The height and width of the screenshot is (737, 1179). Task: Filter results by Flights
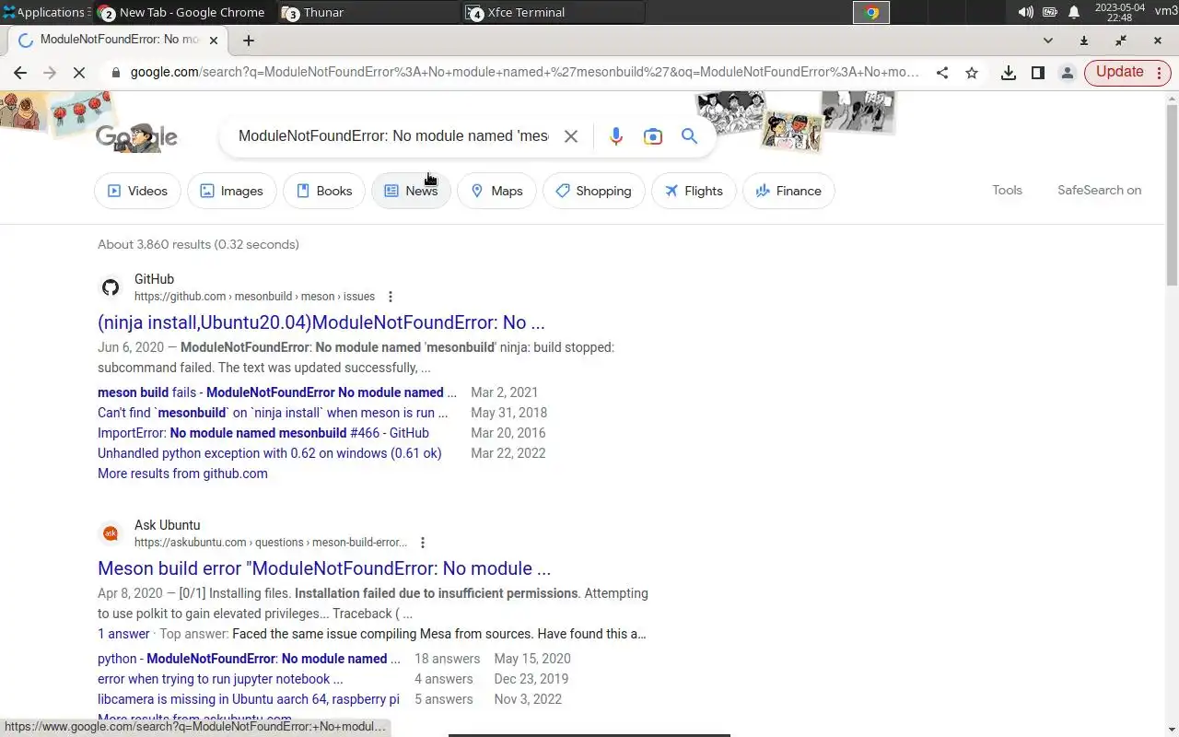coord(694,191)
